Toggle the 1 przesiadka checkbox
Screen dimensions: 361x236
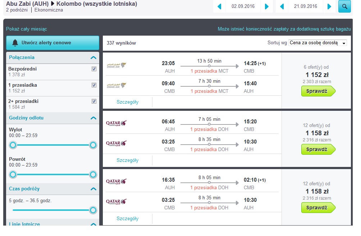[94, 85]
